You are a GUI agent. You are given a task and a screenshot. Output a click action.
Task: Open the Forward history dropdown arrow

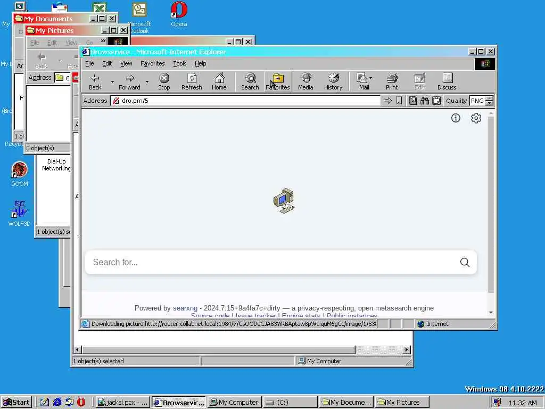(x=147, y=82)
